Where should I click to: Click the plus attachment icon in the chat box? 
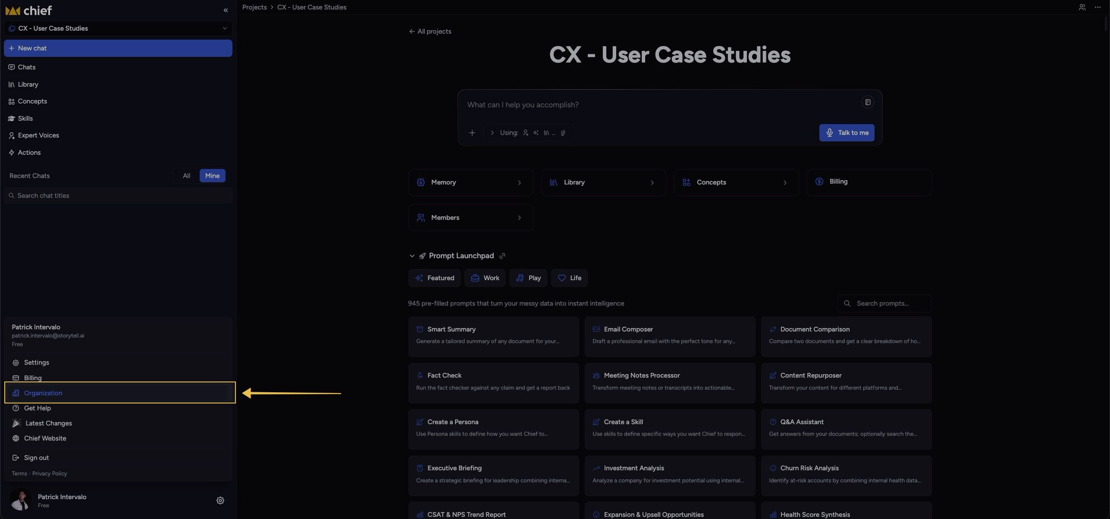click(472, 133)
